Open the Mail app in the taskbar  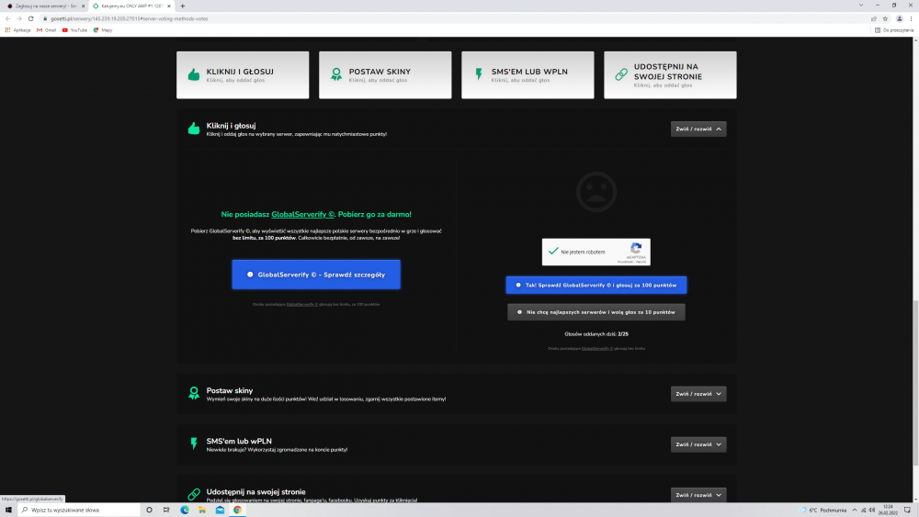[220, 510]
